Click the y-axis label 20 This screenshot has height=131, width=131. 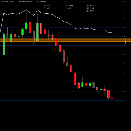(124, 91)
